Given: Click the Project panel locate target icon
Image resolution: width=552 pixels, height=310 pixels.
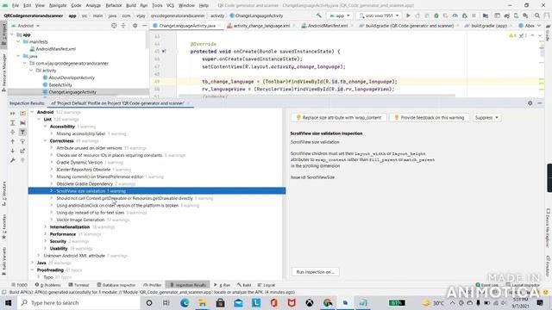Looking at the screenshot, I should click(x=114, y=26).
